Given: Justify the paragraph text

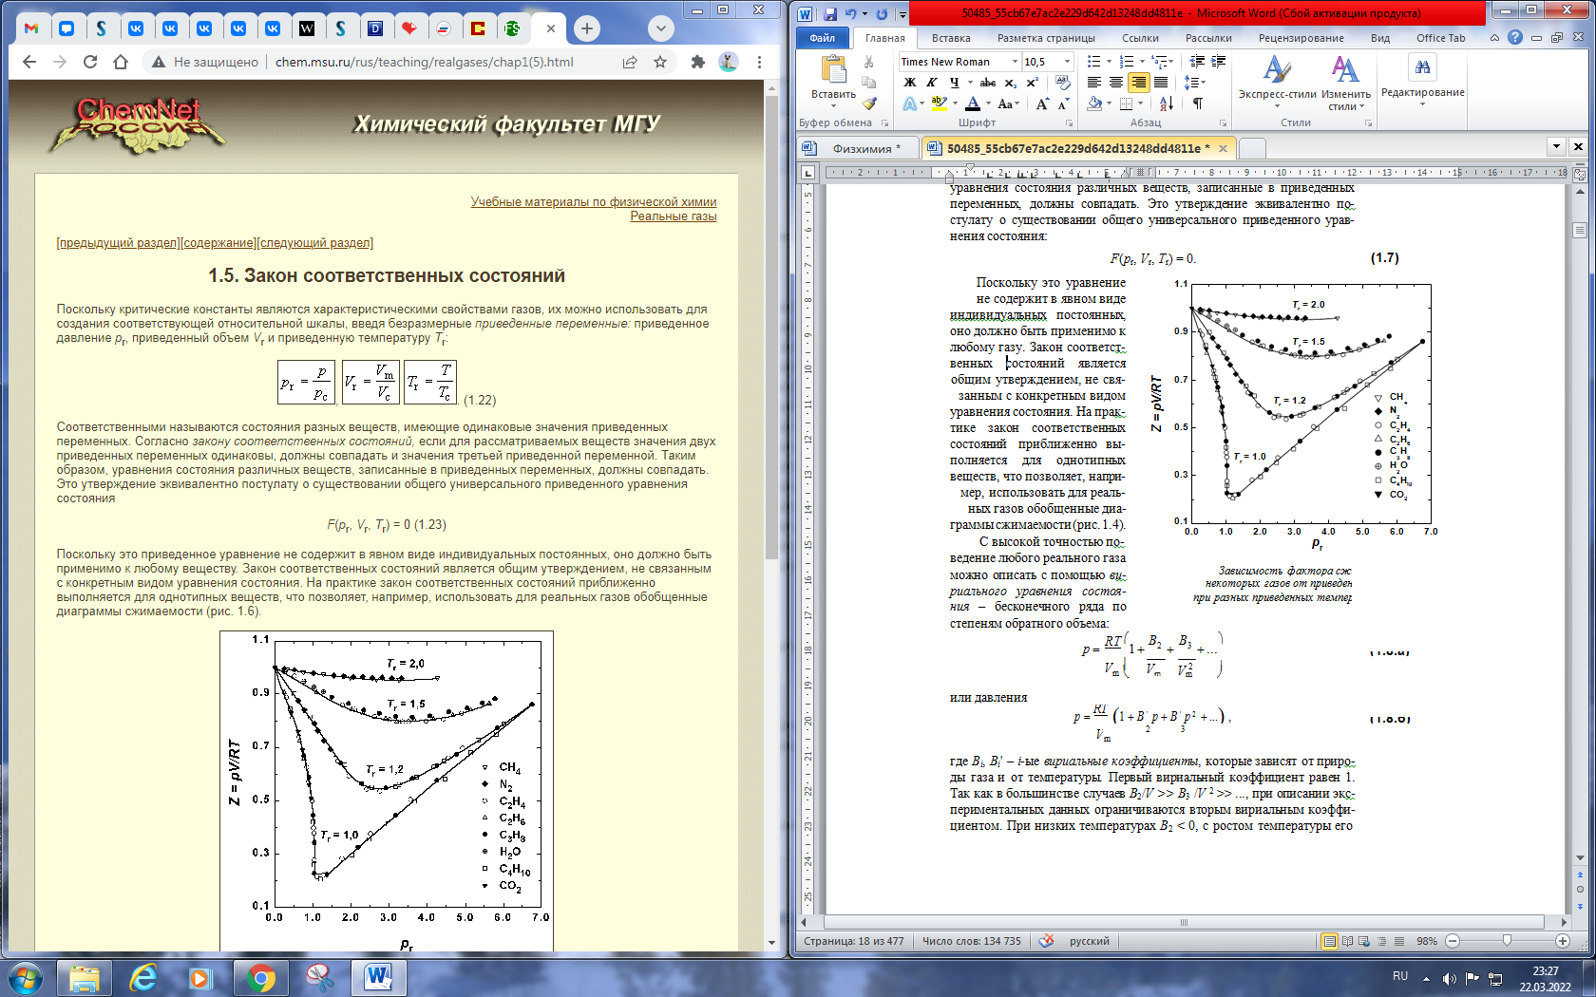Looking at the screenshot, I should (x=1160, y=83).
